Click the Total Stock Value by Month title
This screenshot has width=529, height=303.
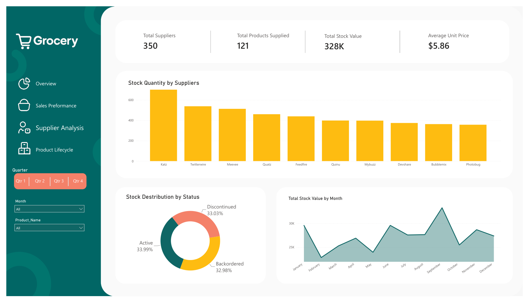click(x=315, y=198)
